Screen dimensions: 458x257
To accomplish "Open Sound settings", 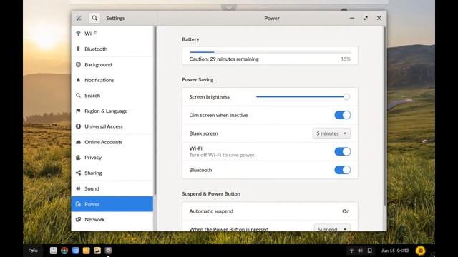I will [112, 188].
